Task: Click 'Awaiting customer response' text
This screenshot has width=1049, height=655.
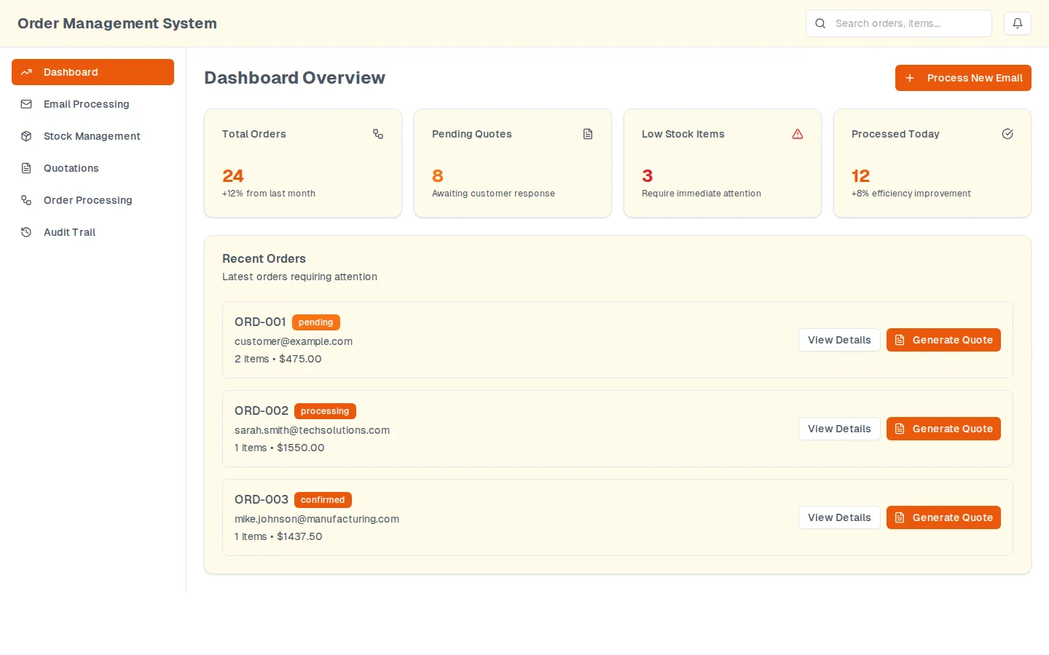Action: point(493,194)
